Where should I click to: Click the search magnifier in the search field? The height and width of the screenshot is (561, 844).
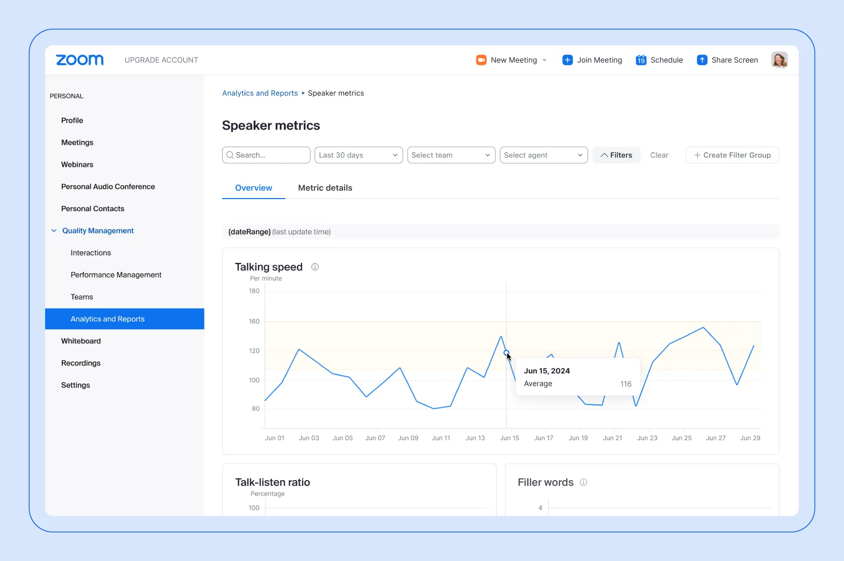coord(230,155)
